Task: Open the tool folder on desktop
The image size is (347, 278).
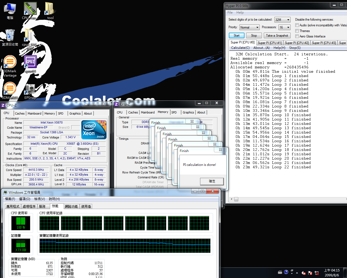Action: click(x=50, y=9)
